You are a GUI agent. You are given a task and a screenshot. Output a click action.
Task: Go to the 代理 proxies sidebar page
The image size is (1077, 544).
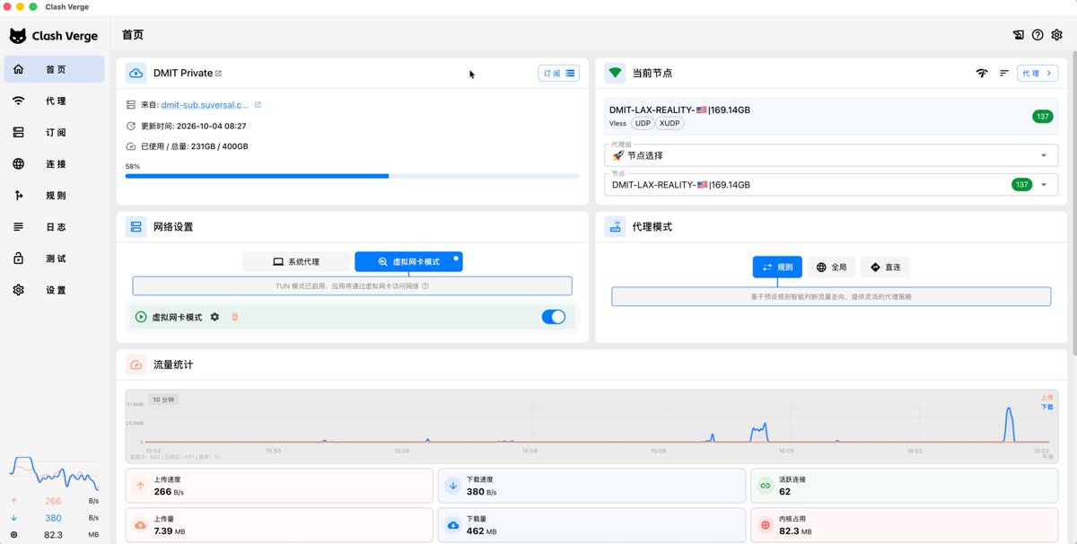point(54,101)
